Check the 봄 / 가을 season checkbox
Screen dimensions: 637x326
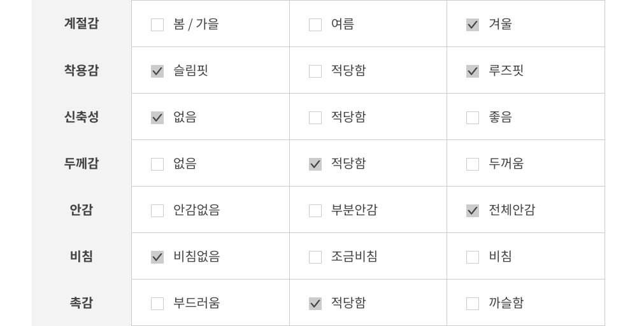coord(157,25)
